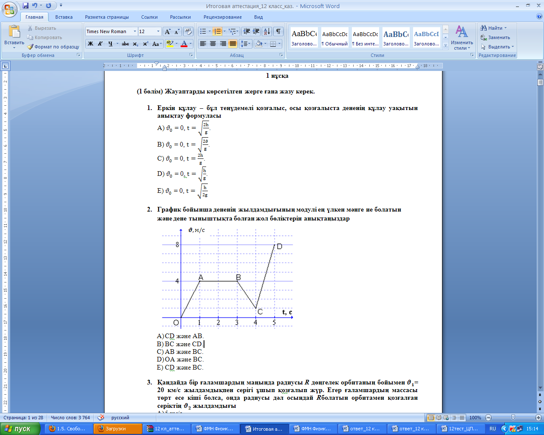Image resolution: width=544 pixels, height=435 pixels.
Task: Click the zoom slider handle
Action: coord(513,418)
